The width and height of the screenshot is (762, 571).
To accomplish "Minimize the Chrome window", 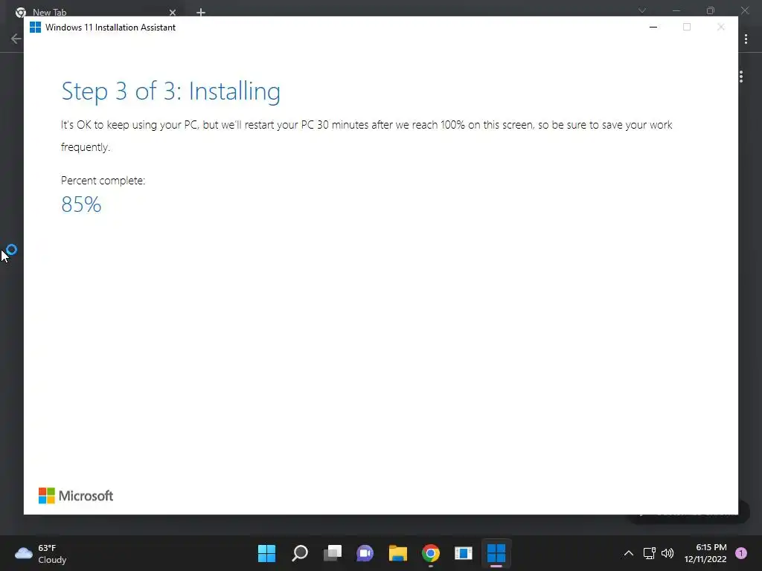I will tap(676, 10).
